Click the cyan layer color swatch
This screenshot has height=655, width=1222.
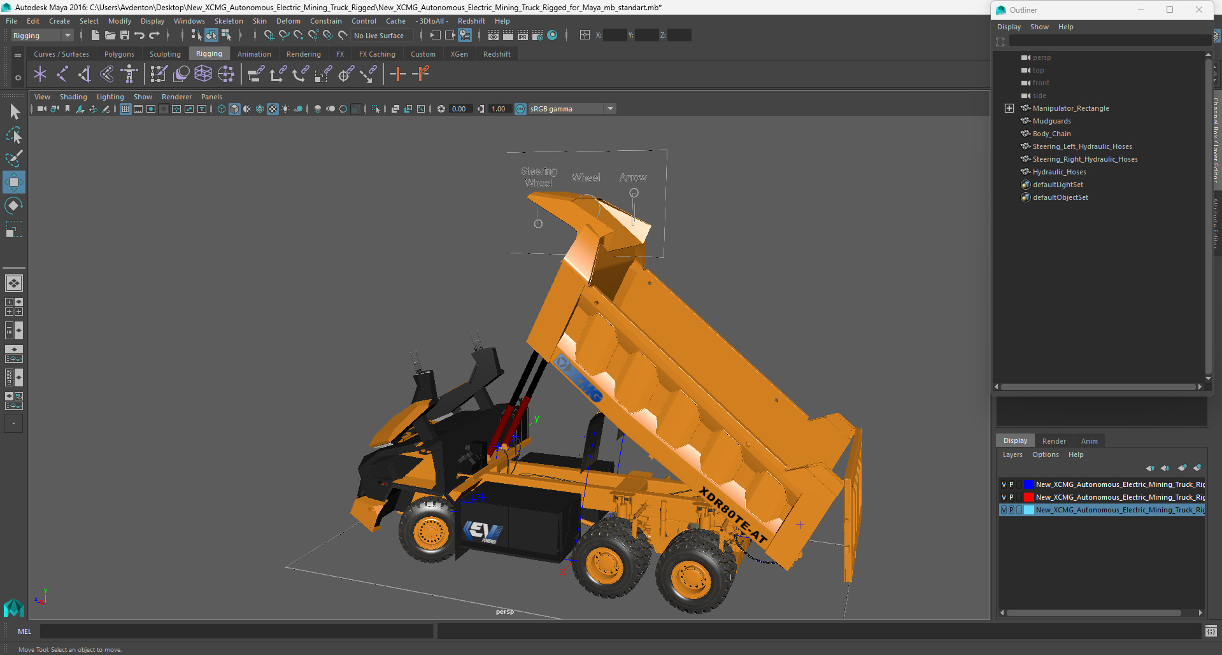click(1028, 511)
